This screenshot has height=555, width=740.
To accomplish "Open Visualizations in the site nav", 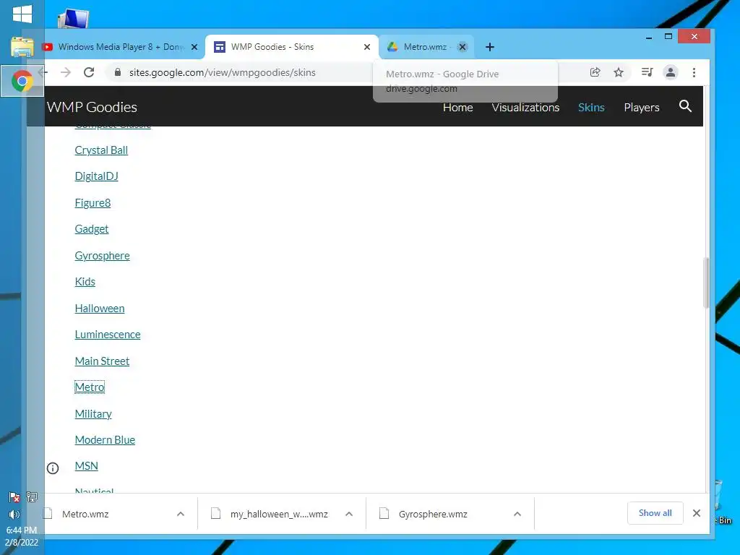I will tap(525, 107).
